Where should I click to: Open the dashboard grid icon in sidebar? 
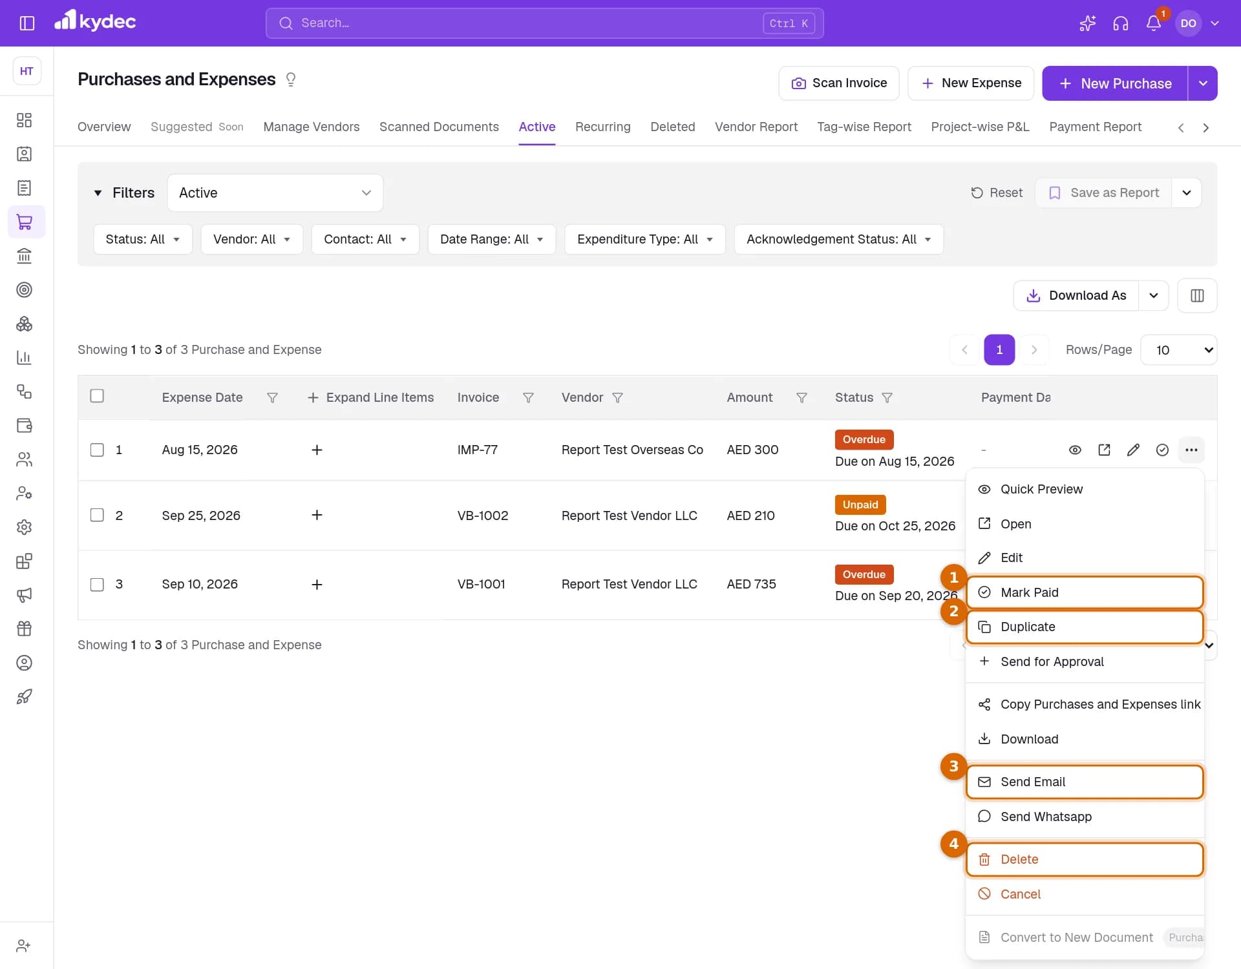pyautogui.click(x=24, y=120)
